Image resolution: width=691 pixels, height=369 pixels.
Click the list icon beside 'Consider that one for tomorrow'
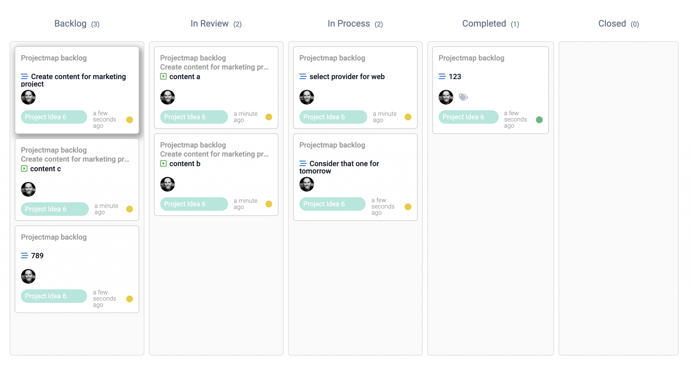[x=303, y=164]
